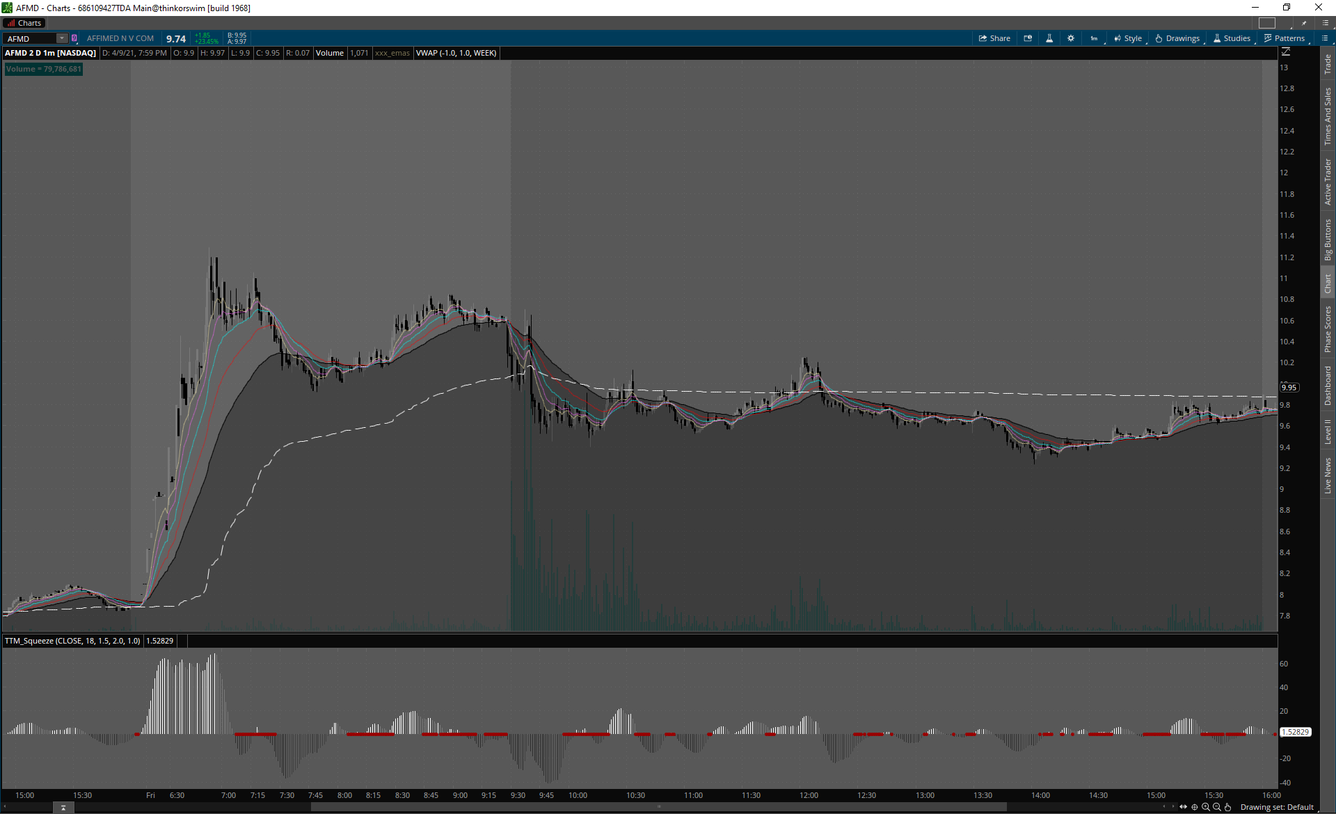
Task: Click the Drawing set Default selector
Action: pos(1276,807)
